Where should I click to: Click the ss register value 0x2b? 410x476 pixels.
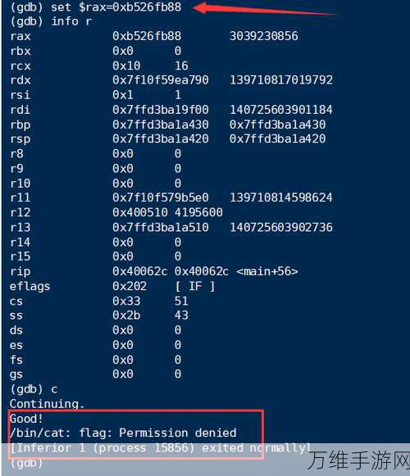[126, 315]
